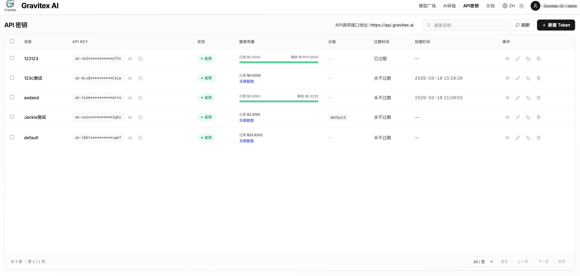Open the AI体验 page
The height and width of the screenshot is (276, 580).
tap(449, 6)
